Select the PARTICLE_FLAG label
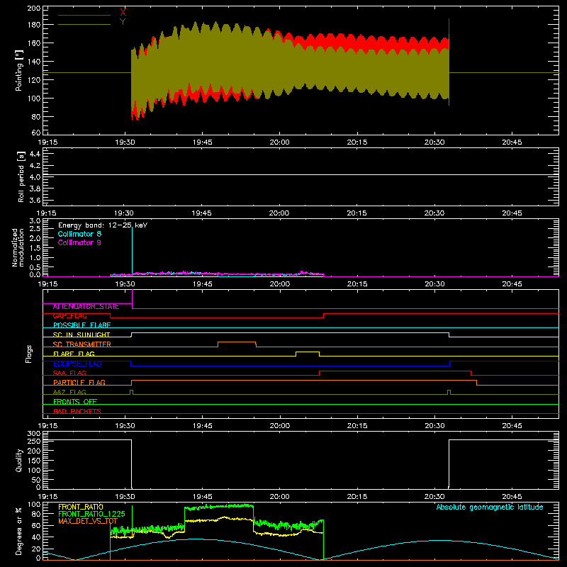This screenshot has width=567, height=567. [79, 382]
